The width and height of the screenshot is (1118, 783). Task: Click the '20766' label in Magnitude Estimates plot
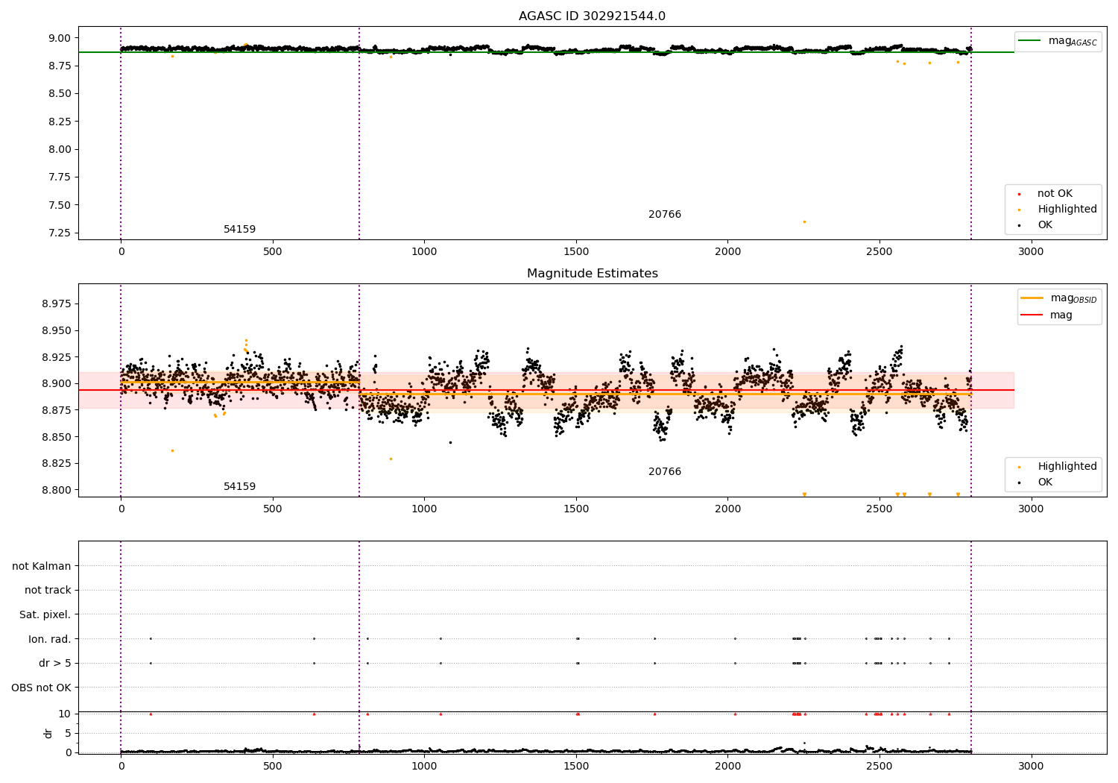665,472
